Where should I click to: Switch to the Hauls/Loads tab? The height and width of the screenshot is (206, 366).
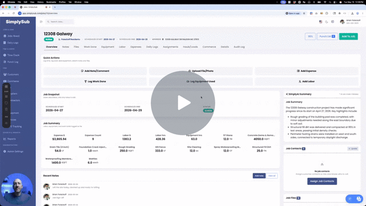(x=190, y=47)
